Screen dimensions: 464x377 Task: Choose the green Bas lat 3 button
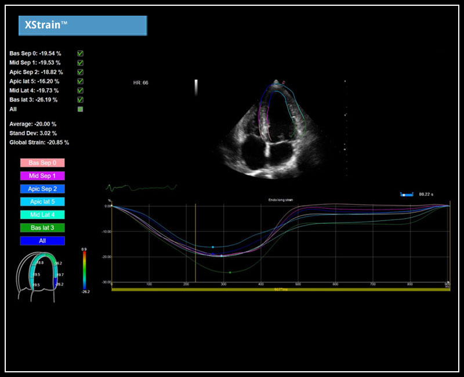(42, 228)
